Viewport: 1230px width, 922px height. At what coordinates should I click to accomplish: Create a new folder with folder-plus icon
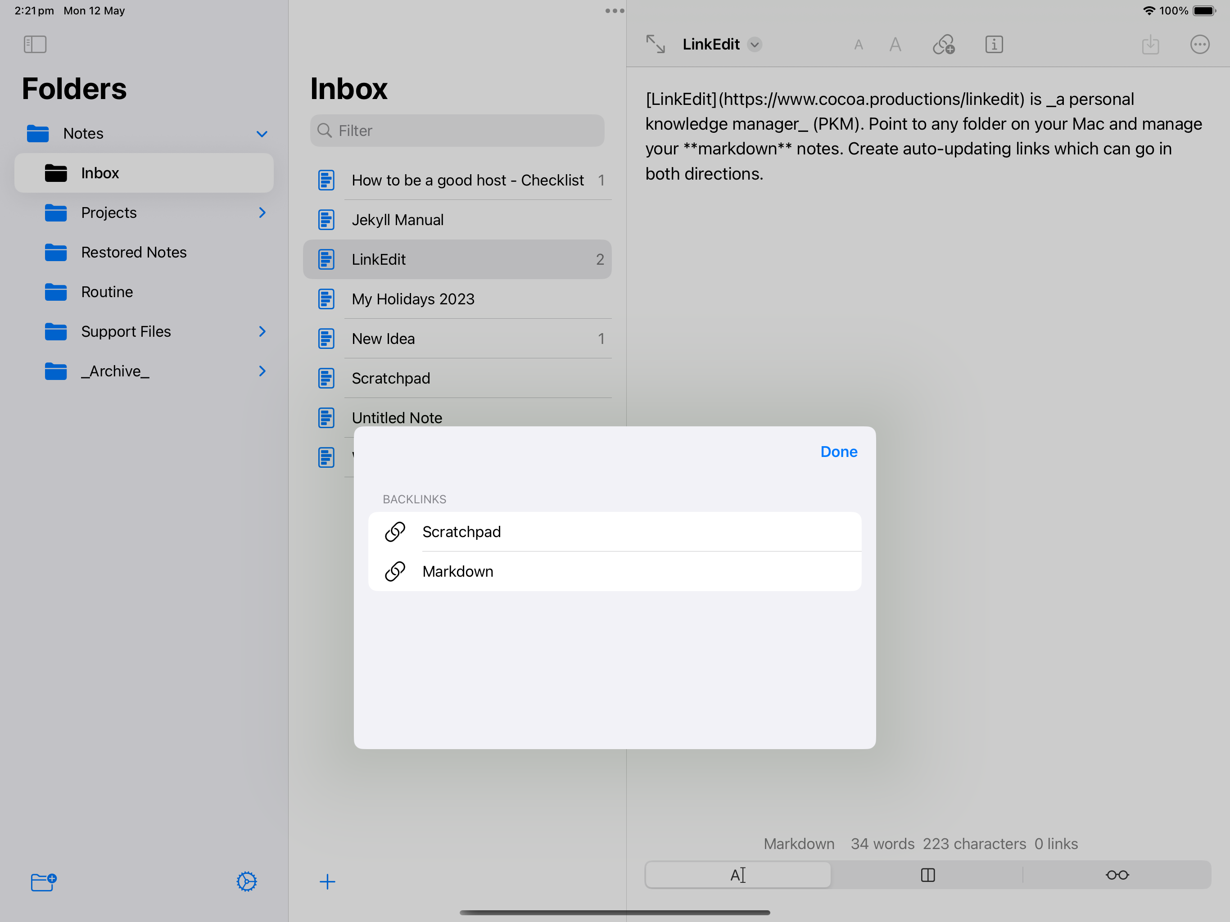click(43, 881)
